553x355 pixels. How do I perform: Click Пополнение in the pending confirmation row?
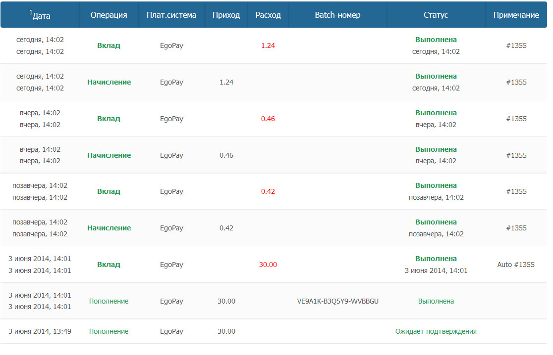coord(109,331)
